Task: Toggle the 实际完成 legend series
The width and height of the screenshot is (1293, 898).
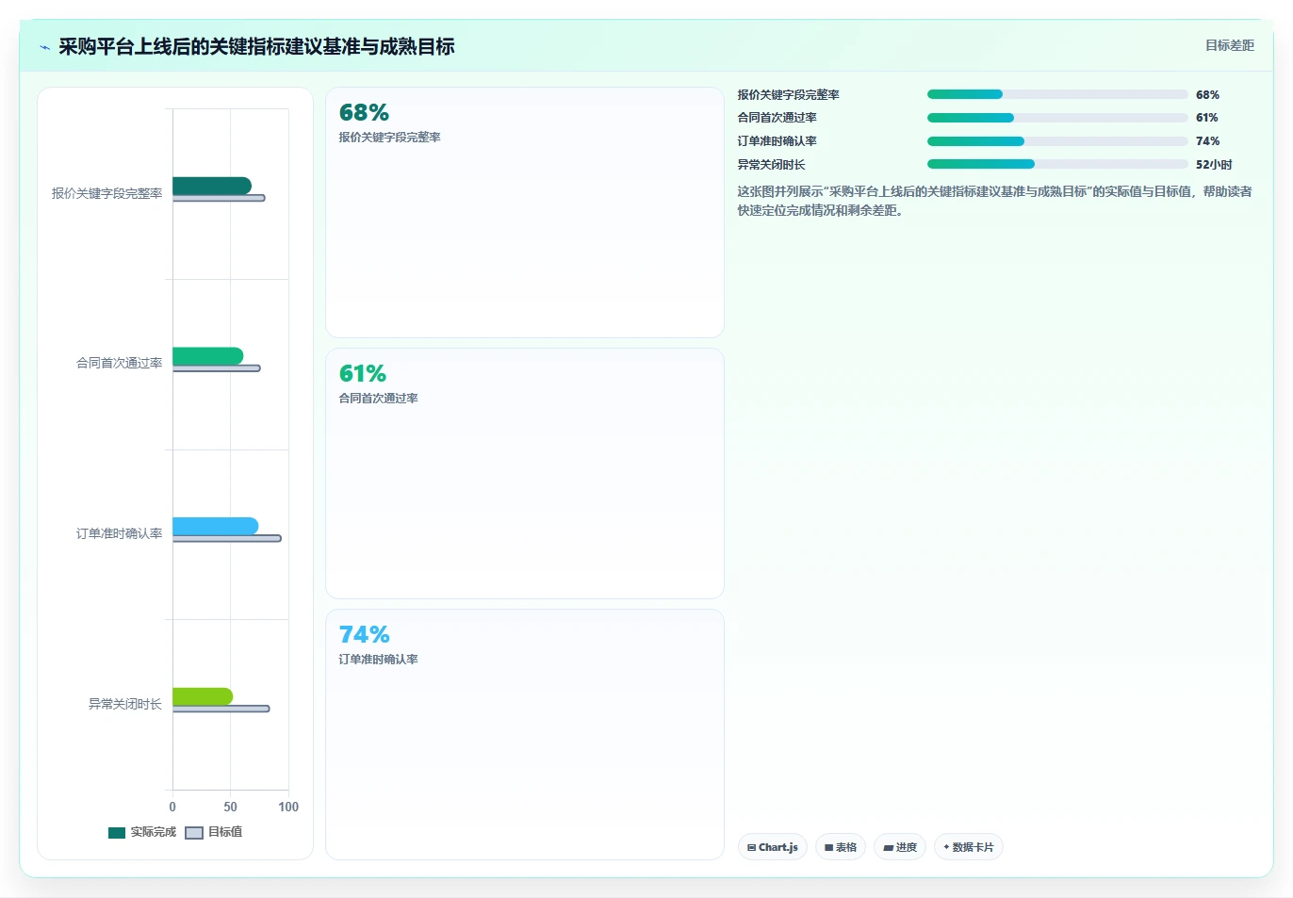Action: 142,832
